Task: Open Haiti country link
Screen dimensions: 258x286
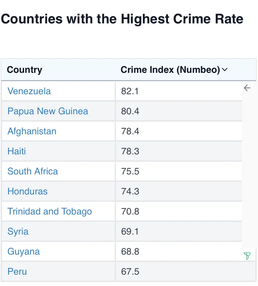Action: 17,151
